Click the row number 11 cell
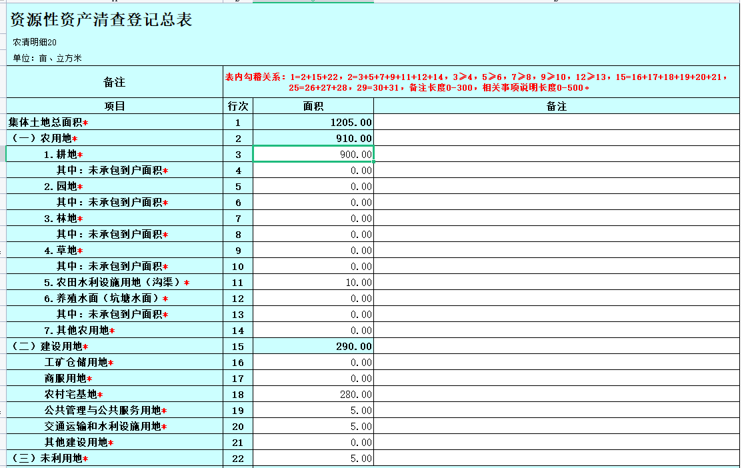744x468 pixels. click(x=238, y=282)
